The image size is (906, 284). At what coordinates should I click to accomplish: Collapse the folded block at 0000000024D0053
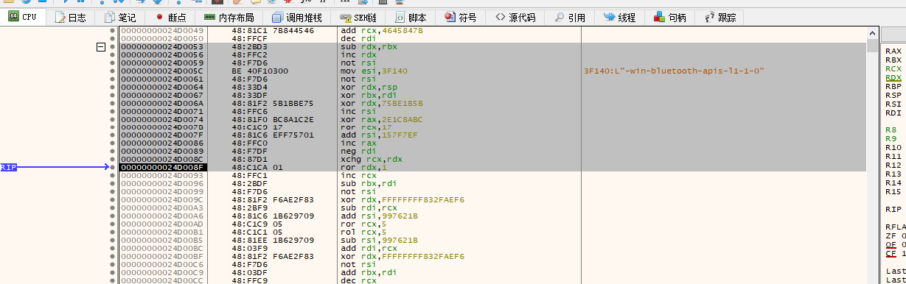[101, 47]
